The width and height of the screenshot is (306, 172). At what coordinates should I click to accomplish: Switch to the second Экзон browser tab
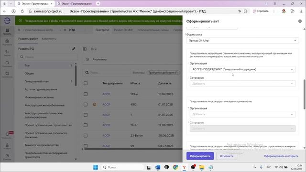(x=75, y=3)
